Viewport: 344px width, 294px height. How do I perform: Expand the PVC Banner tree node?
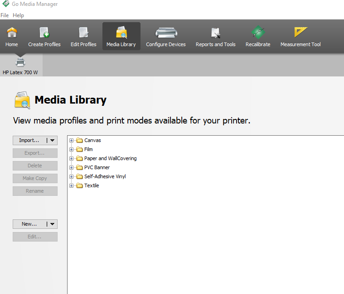(71, 167)
